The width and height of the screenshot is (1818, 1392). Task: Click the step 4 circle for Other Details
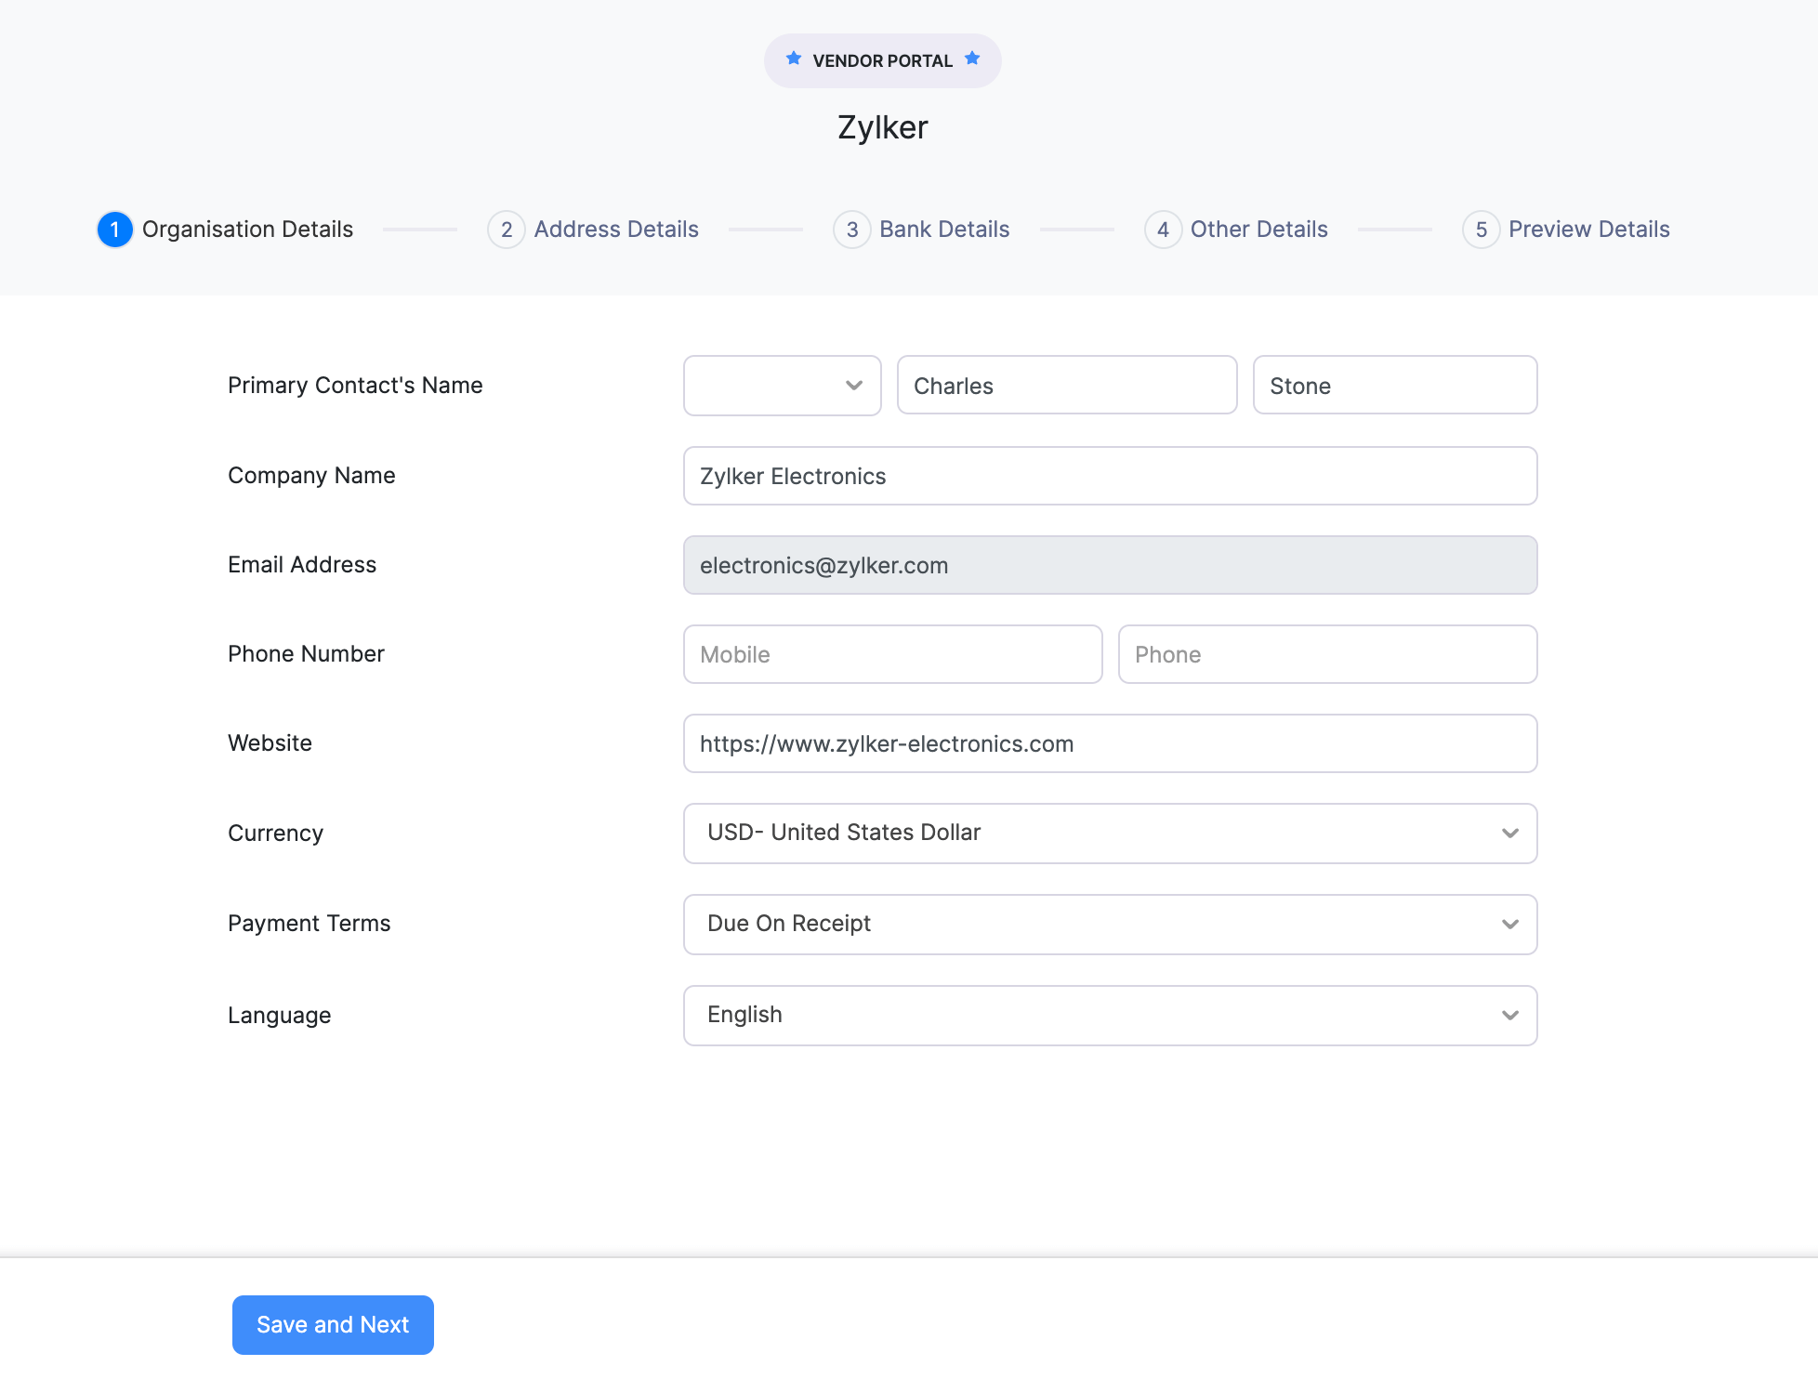1163,230
